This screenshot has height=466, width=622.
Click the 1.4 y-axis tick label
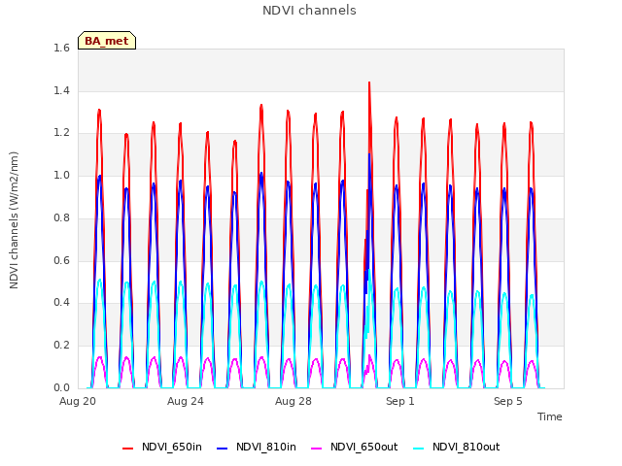coord(61,90)
